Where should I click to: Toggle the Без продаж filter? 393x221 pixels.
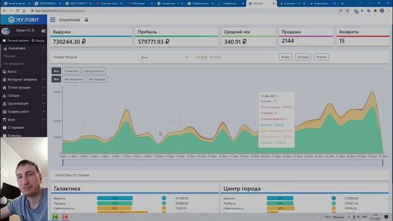click(97, 79)
